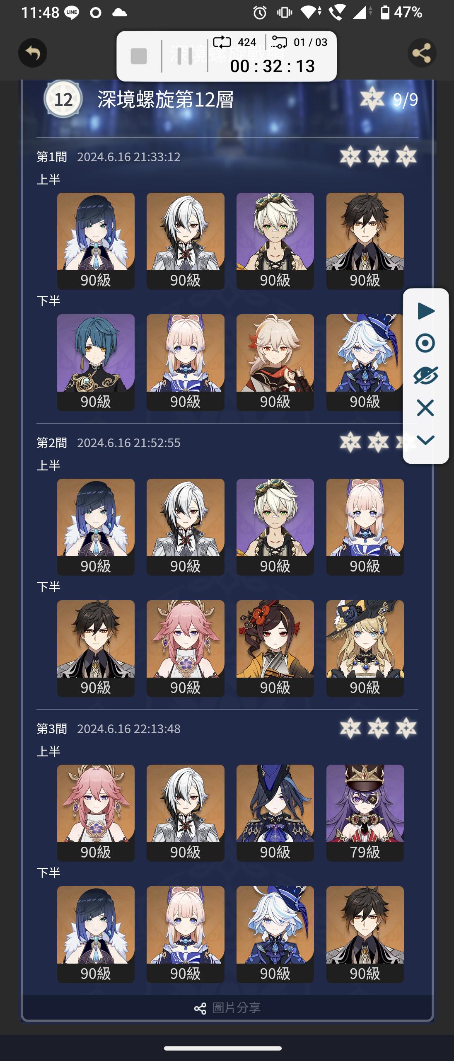
Task: Select the level 79 character in chamber 3
Action: coord(365,813)
